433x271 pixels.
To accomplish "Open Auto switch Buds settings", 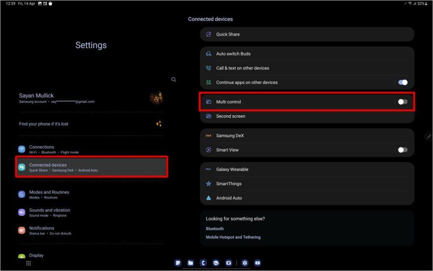I will (x=307, y=54).
